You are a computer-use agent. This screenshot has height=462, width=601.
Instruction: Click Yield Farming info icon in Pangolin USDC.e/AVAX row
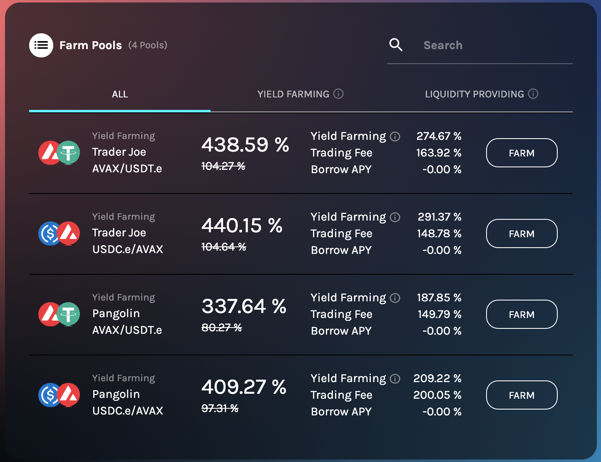tap(395, 379)
